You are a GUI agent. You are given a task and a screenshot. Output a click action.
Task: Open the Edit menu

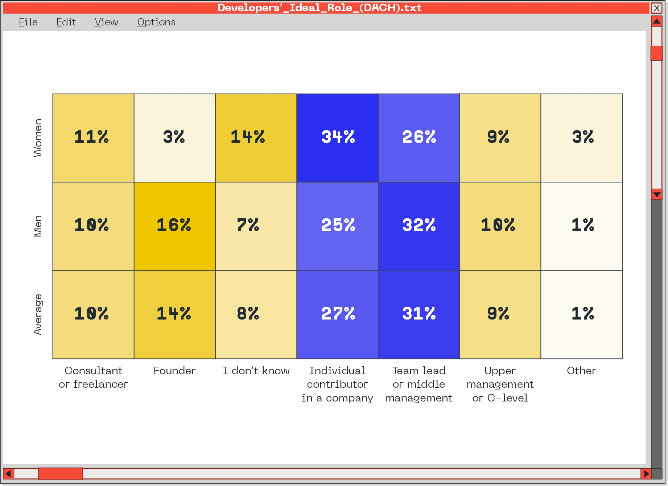(x=66, y=22)
